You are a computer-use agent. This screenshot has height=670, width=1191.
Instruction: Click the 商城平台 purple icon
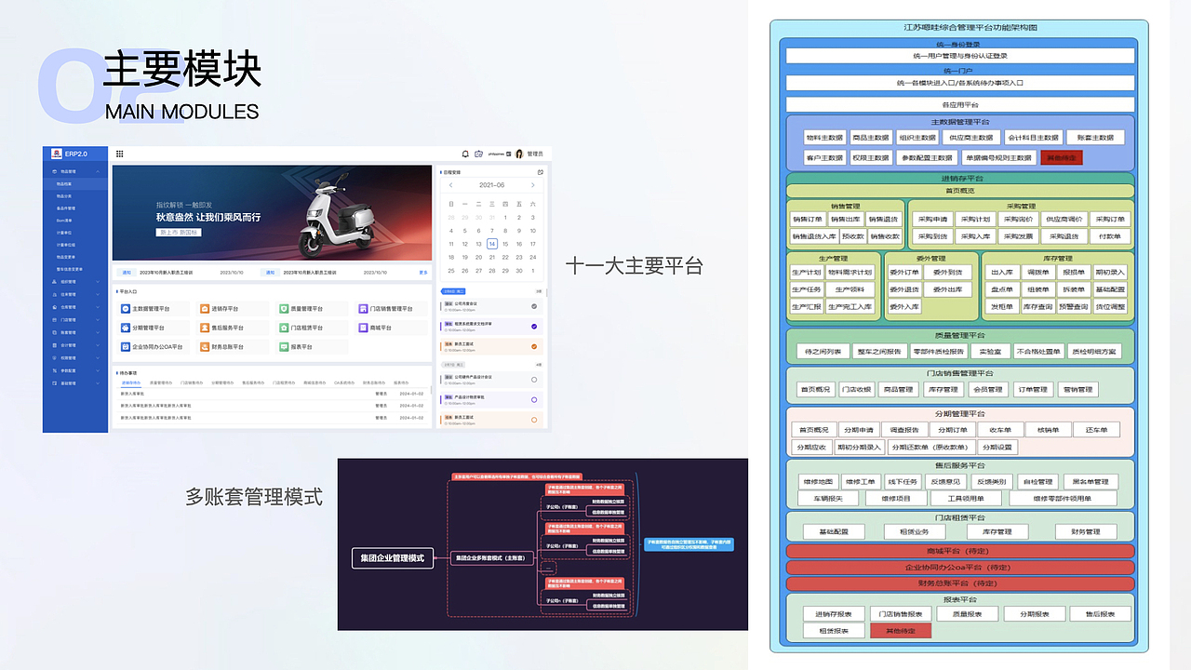coord(362,328)
